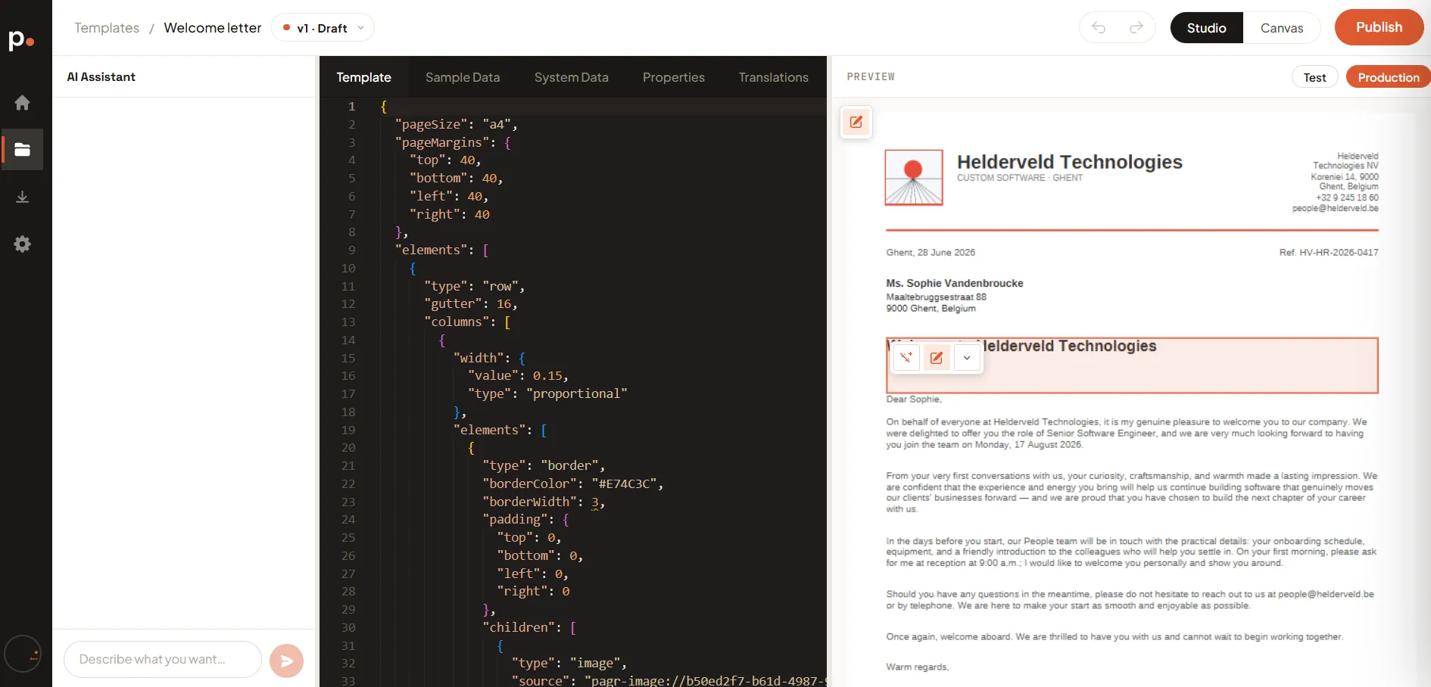Open the System Data tab
1431x687 pixels.
(x=571, y=77)
